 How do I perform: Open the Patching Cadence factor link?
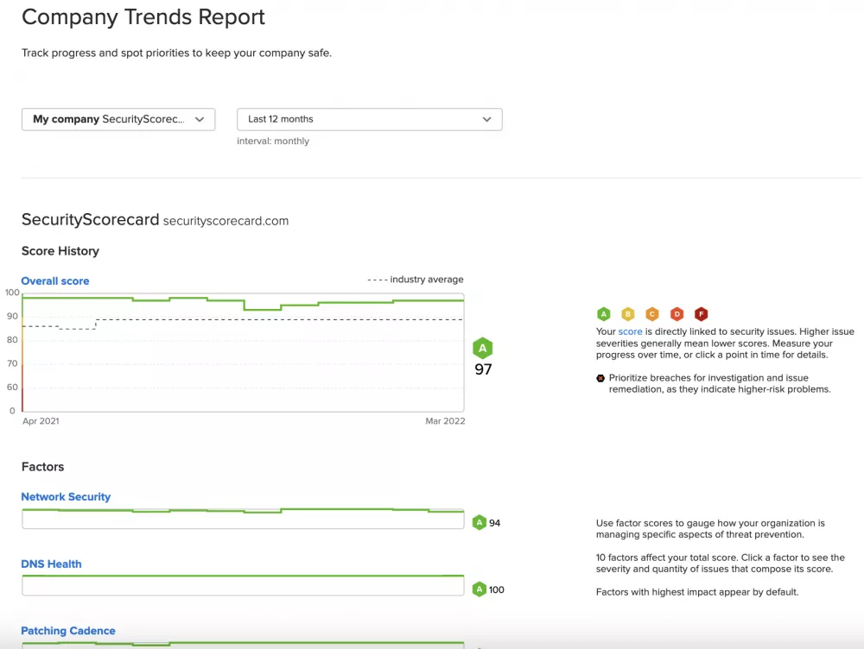click(68, 631)
